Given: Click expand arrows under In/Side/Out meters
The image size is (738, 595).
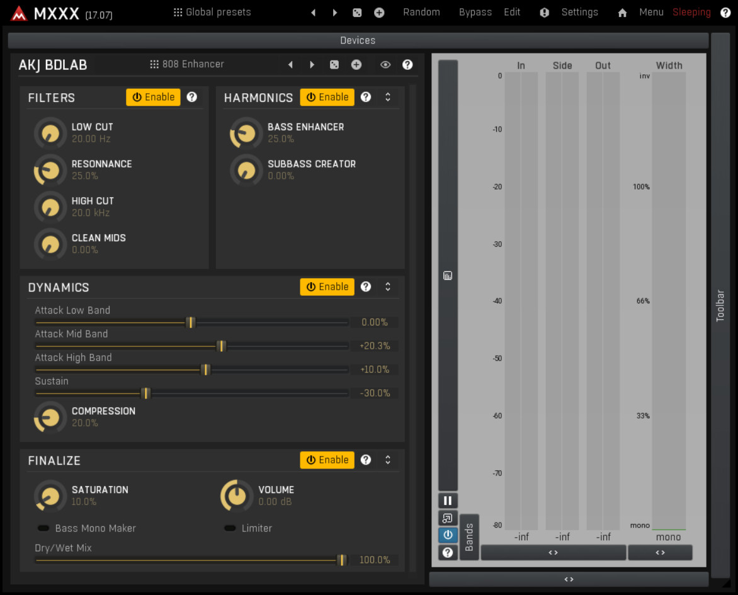Looking at the screenshot, I should click(553, 553).
